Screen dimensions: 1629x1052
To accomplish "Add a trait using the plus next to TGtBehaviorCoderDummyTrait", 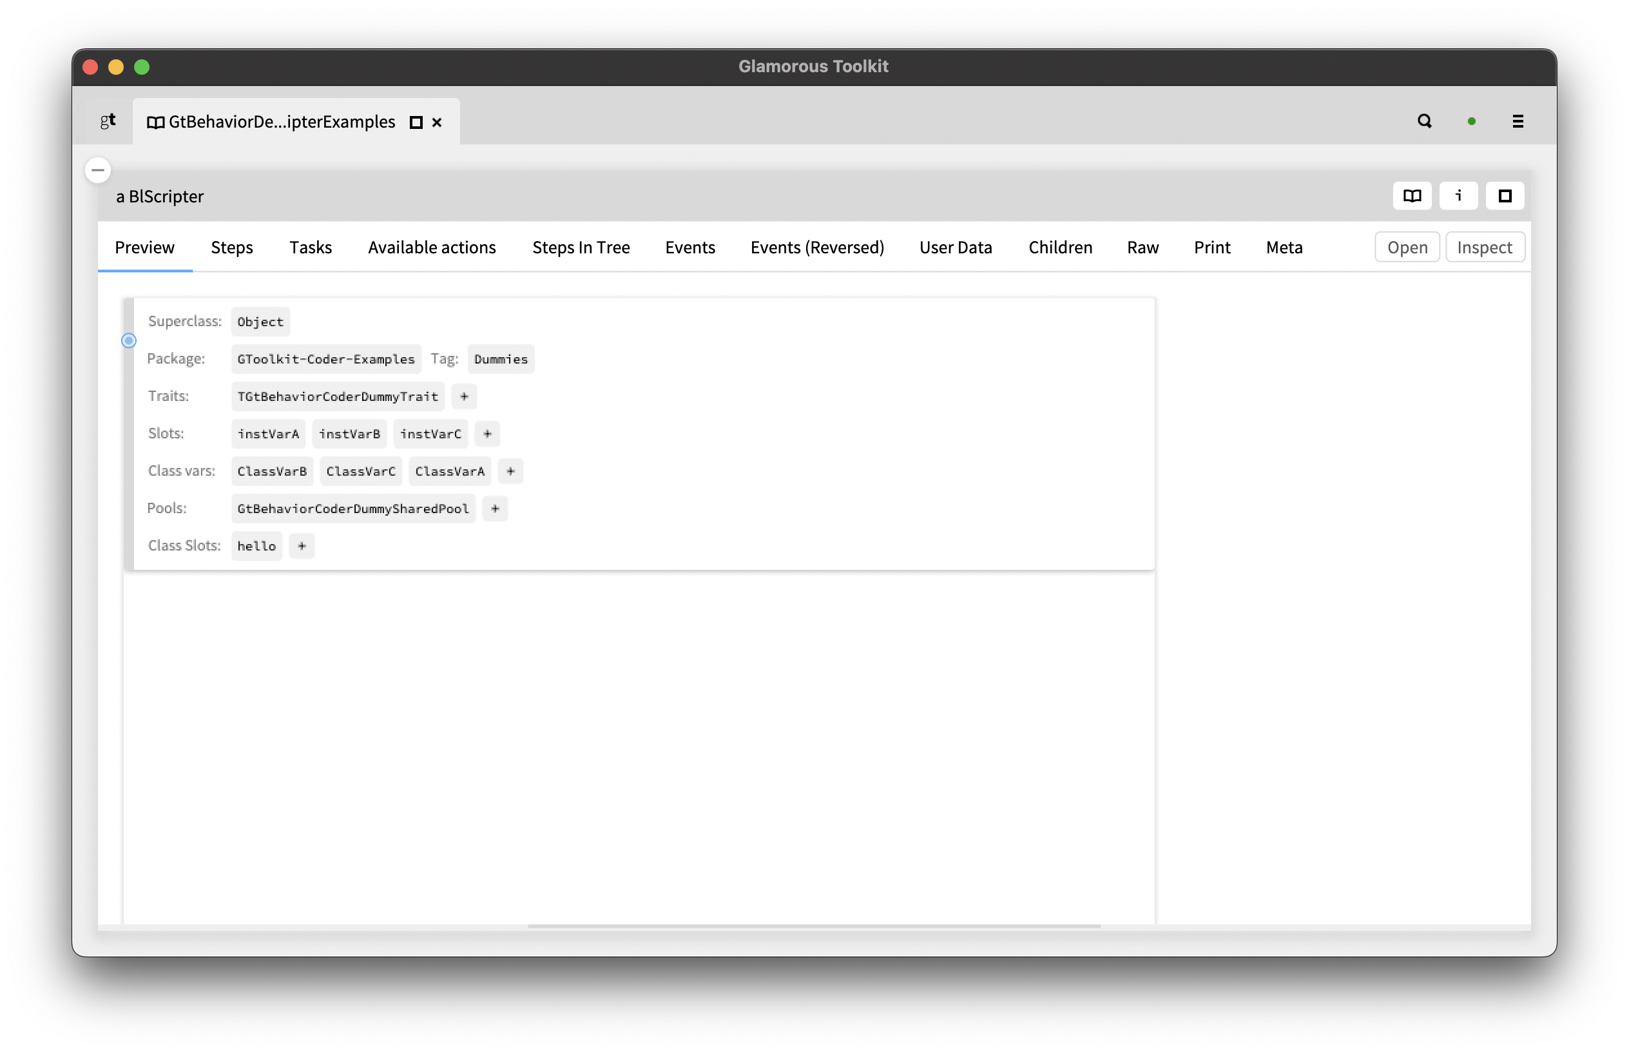I will 463,396.
